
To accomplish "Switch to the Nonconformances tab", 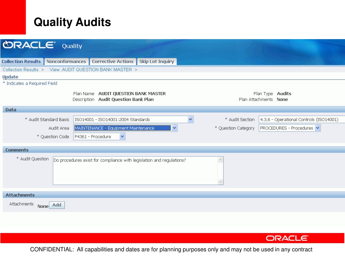I will [66, 61].
